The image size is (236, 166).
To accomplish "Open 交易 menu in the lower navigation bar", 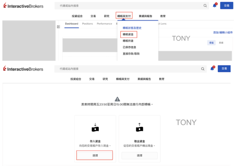I will pos(92,79).
